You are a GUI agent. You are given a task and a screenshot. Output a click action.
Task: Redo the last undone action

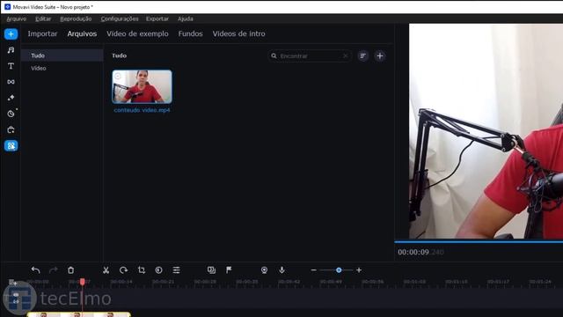(53, 270)
